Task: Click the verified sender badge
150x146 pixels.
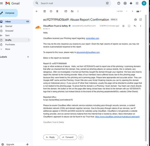Action: (70, 26)
